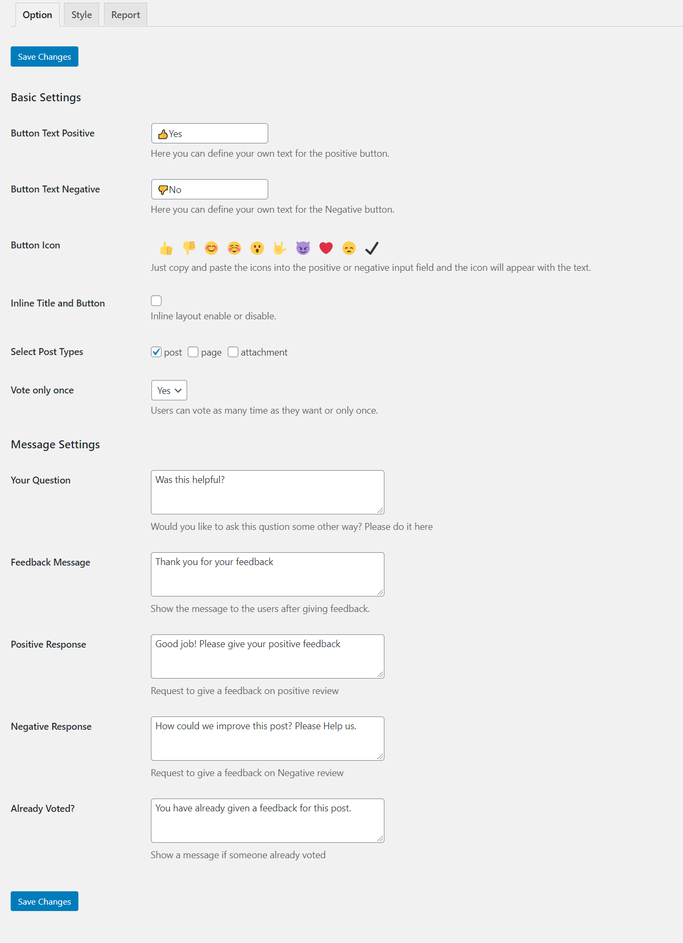
Task: Click the Button Text Positive input field
Action: (x=210, y=133)
